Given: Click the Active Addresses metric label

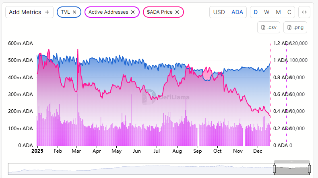Looking at the screenshot, I should [108, 12].
